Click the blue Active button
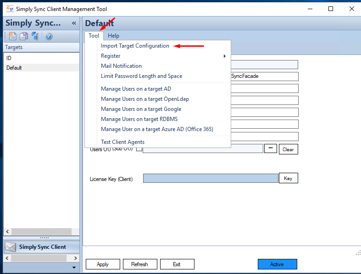Viewport: 361px width, 274px height. coord(277,264)
